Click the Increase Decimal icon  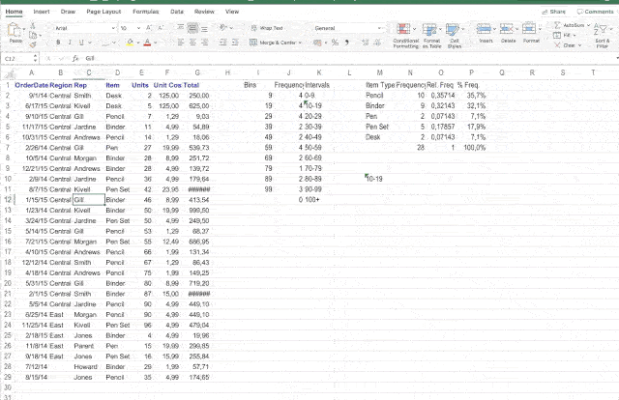(366, 43)
